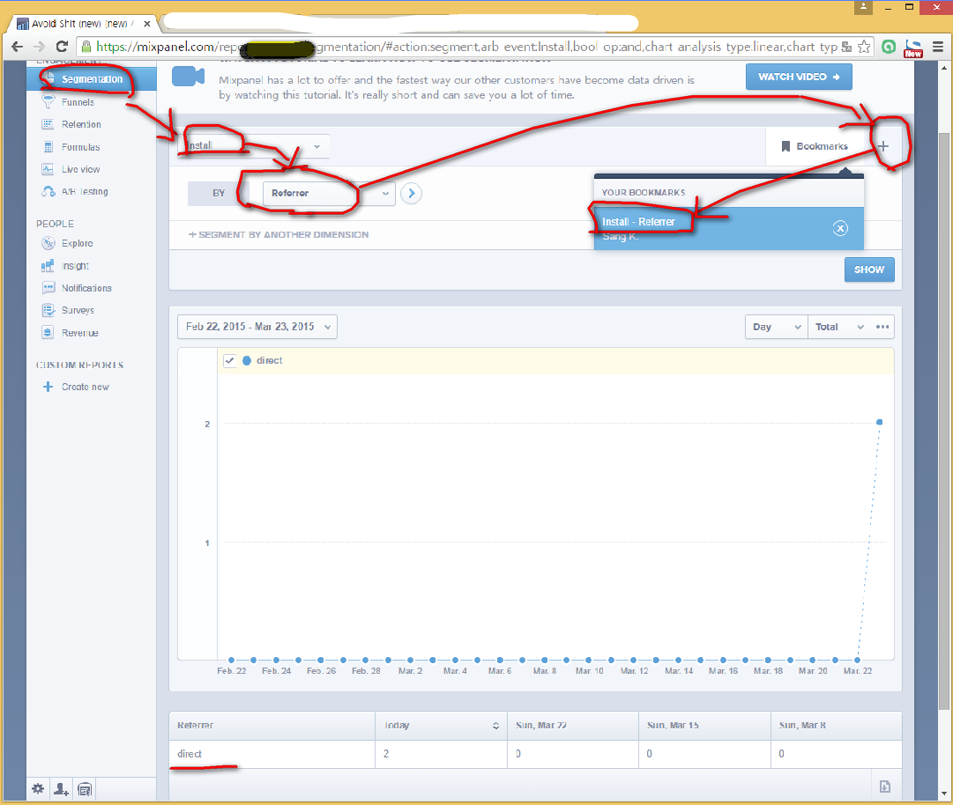
Task: Click the Notifications message icon
Action: (x=48, y=288)
